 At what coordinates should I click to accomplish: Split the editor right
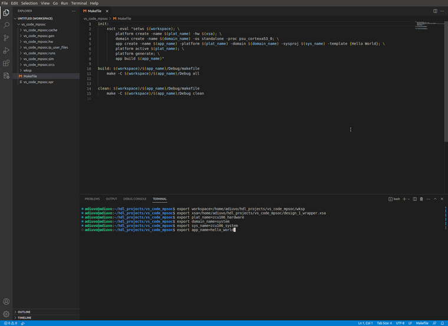[x=435, y=11]
